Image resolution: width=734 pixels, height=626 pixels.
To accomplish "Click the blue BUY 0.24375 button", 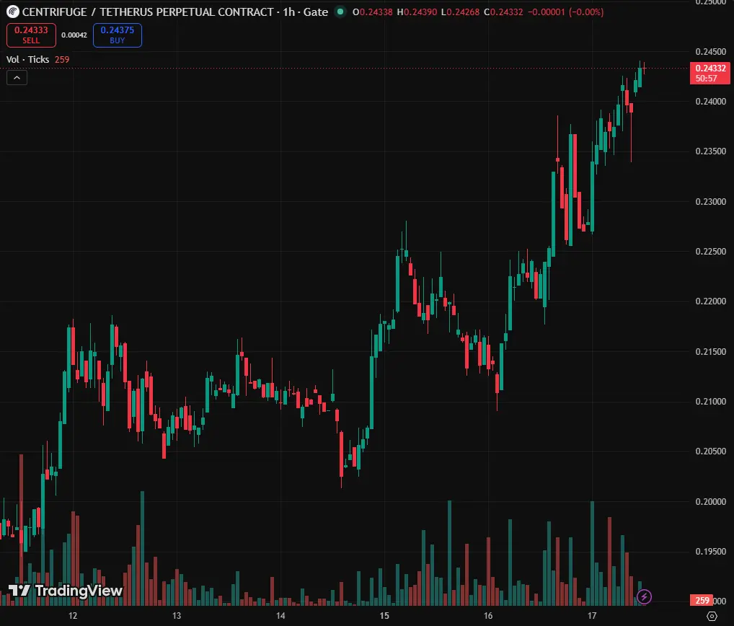I will coord(118,35).
